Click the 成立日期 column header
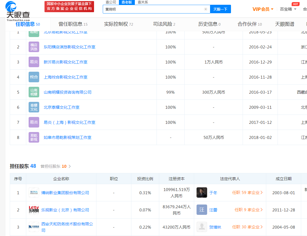307x236 pixels. click(x=283, y=179)
